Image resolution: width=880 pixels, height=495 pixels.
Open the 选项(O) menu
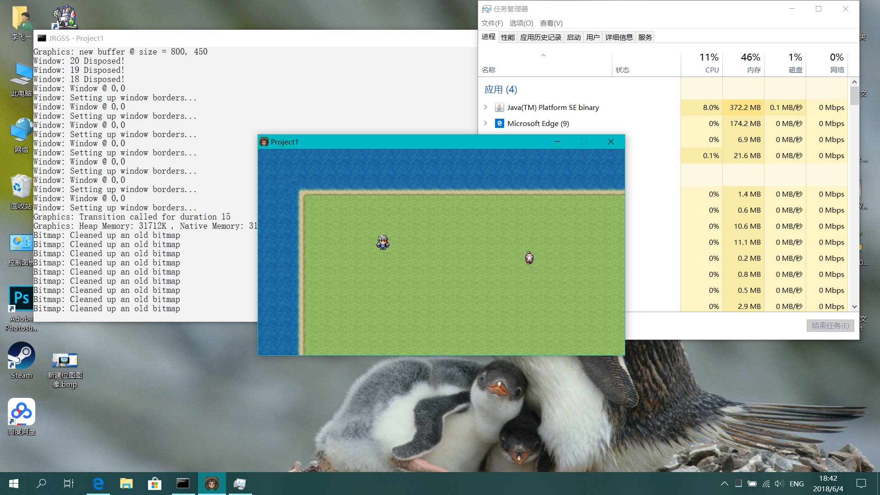pos(521,23)
